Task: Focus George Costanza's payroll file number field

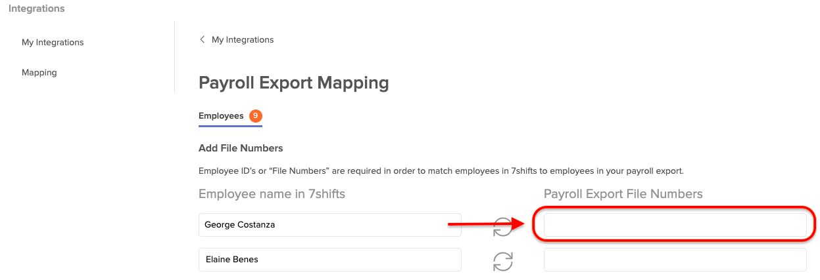Action: [675, 225]
